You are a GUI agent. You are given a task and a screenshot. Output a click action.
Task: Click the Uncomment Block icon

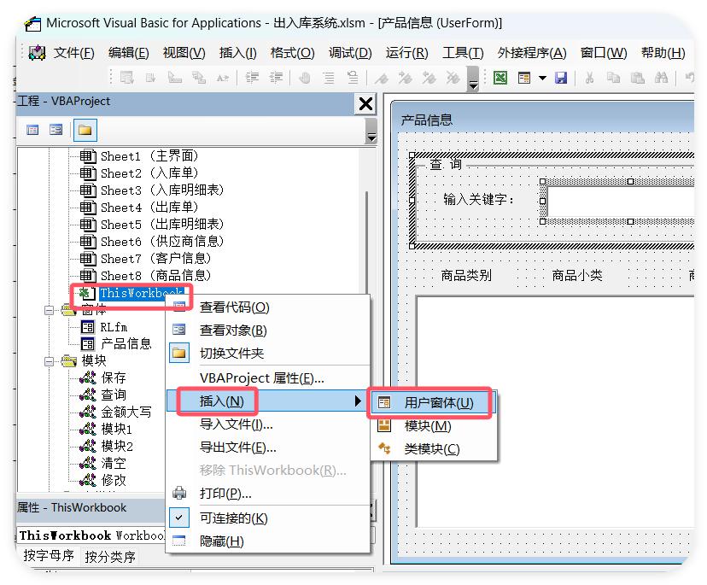[353, 78]
